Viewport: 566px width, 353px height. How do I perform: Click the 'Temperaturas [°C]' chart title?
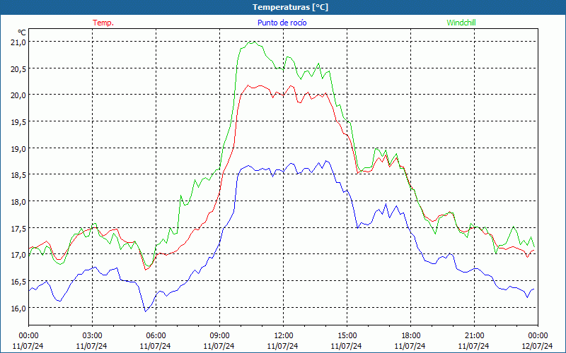pyautogui.click(x=290, y=7)
